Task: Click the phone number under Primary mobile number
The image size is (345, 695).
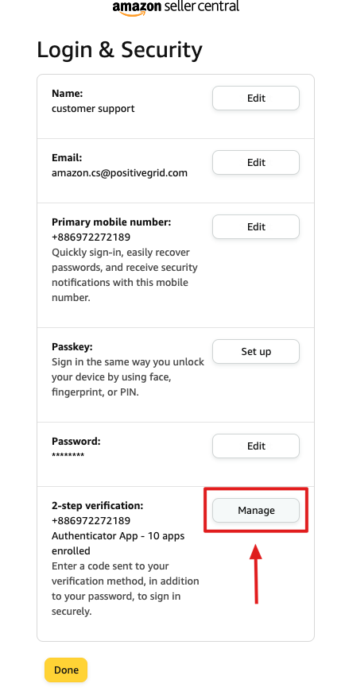Action: tap(91, 237)
